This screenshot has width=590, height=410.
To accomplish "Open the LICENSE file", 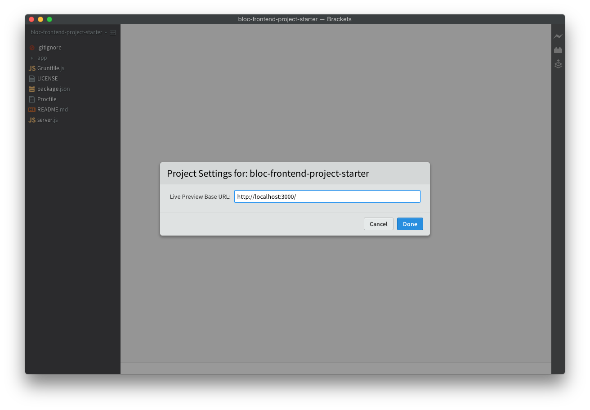I will [48, 79].
